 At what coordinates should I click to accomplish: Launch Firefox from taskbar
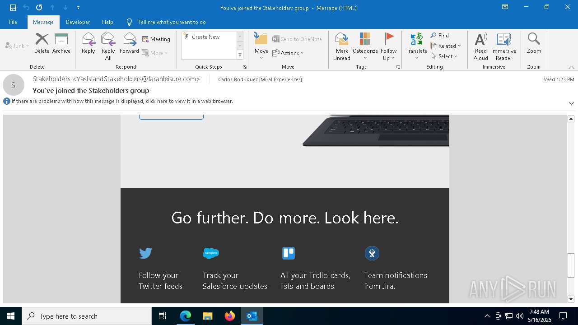tap(230, 316)
